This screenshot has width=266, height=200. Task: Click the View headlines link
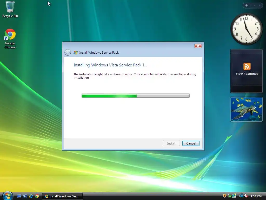click(x=247, y=74)
